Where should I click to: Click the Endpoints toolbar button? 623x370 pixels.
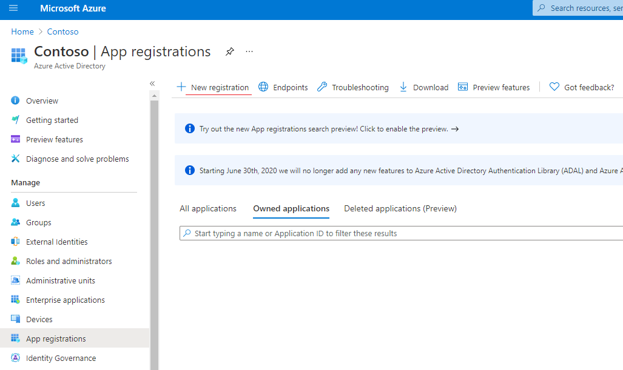[283, 87]
